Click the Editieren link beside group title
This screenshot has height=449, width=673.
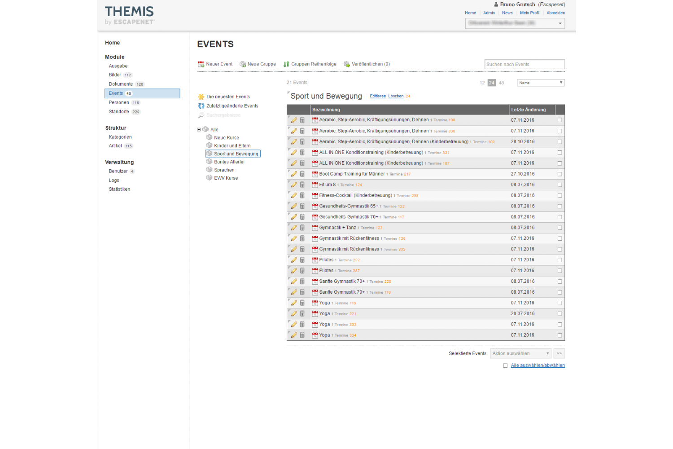(x=378, y=96)
